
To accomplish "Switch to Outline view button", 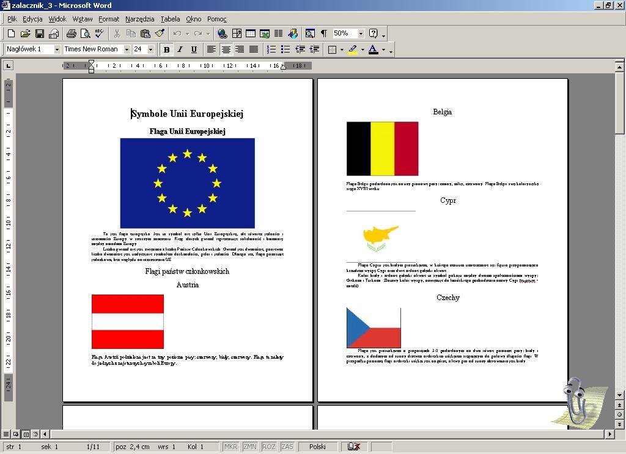I will click(x=35, y=434).
